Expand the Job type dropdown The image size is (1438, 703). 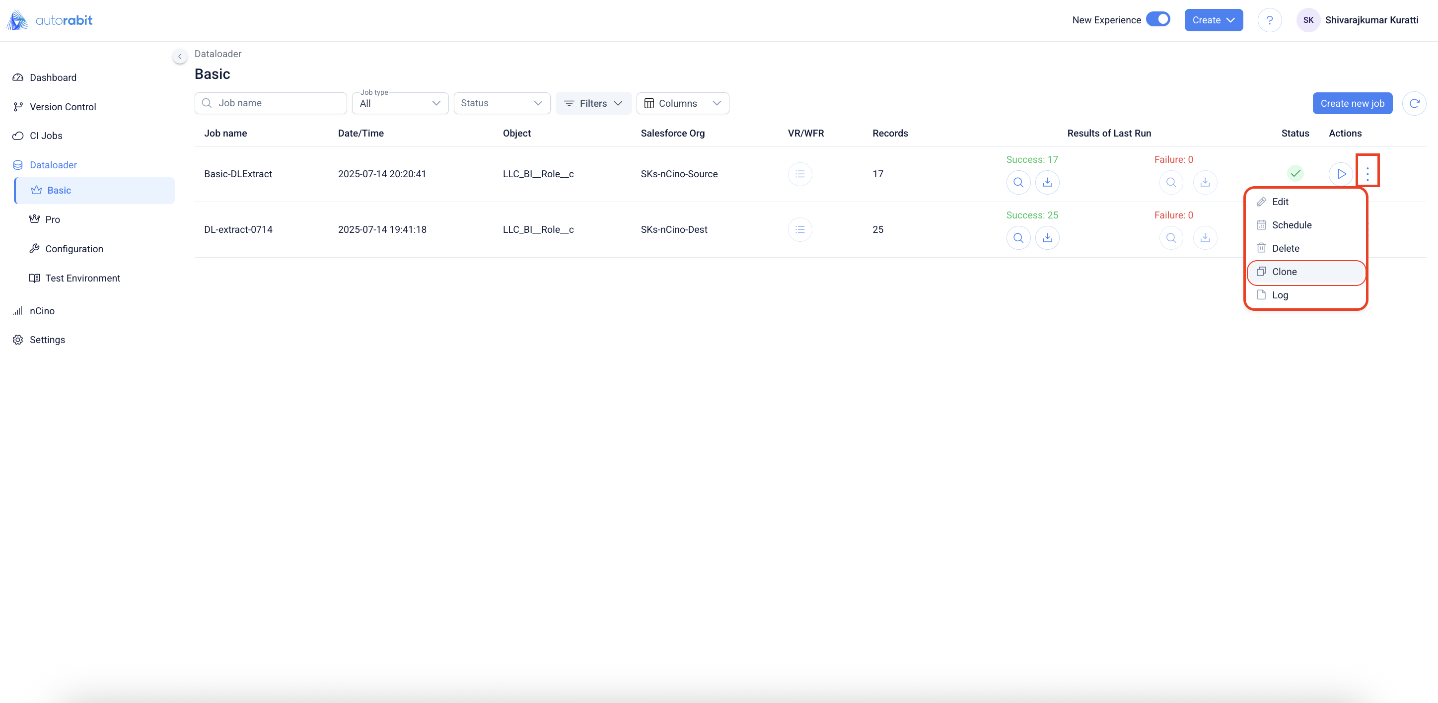point(400,103)
